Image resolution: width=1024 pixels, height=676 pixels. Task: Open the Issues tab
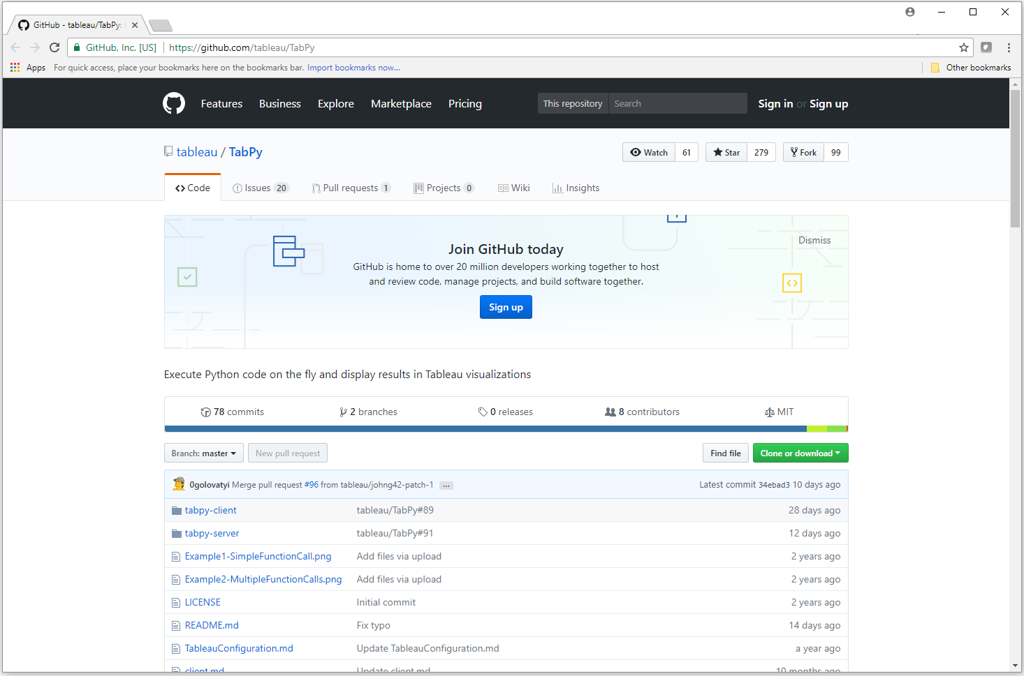tap(261, 188)
